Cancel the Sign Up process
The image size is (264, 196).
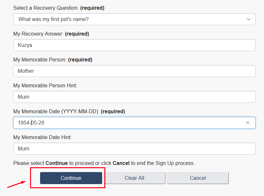pyautogui.click(x=198, y=178)
